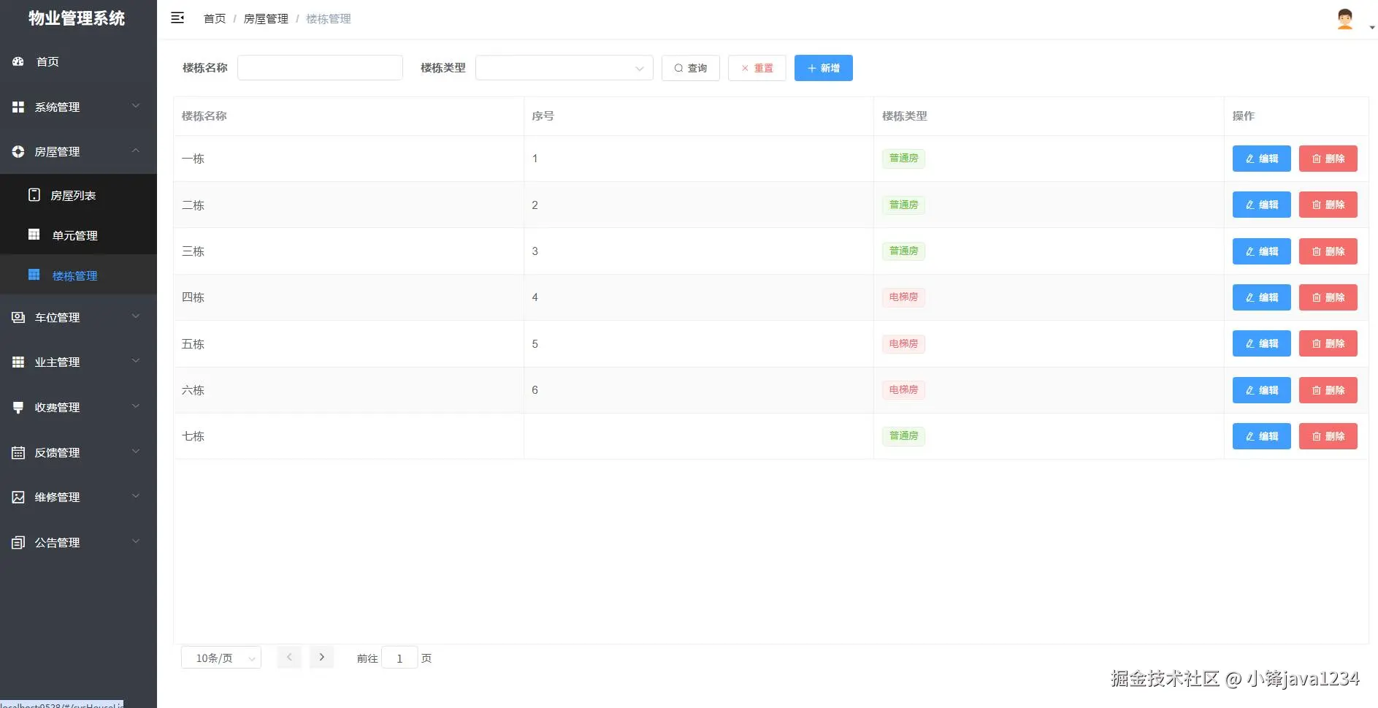Click the 业主管理 sidebar icon

point(18,362)
